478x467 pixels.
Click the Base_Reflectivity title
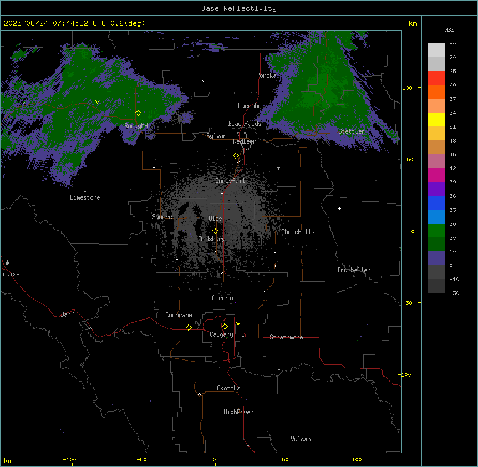pyautogui.click(x=239, y=8)
